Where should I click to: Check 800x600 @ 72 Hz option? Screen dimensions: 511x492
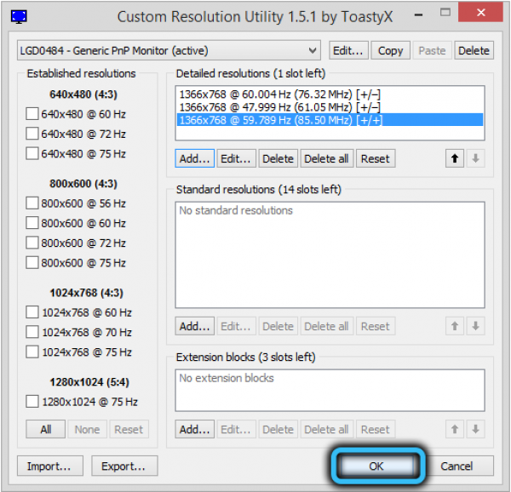point(32,243)
